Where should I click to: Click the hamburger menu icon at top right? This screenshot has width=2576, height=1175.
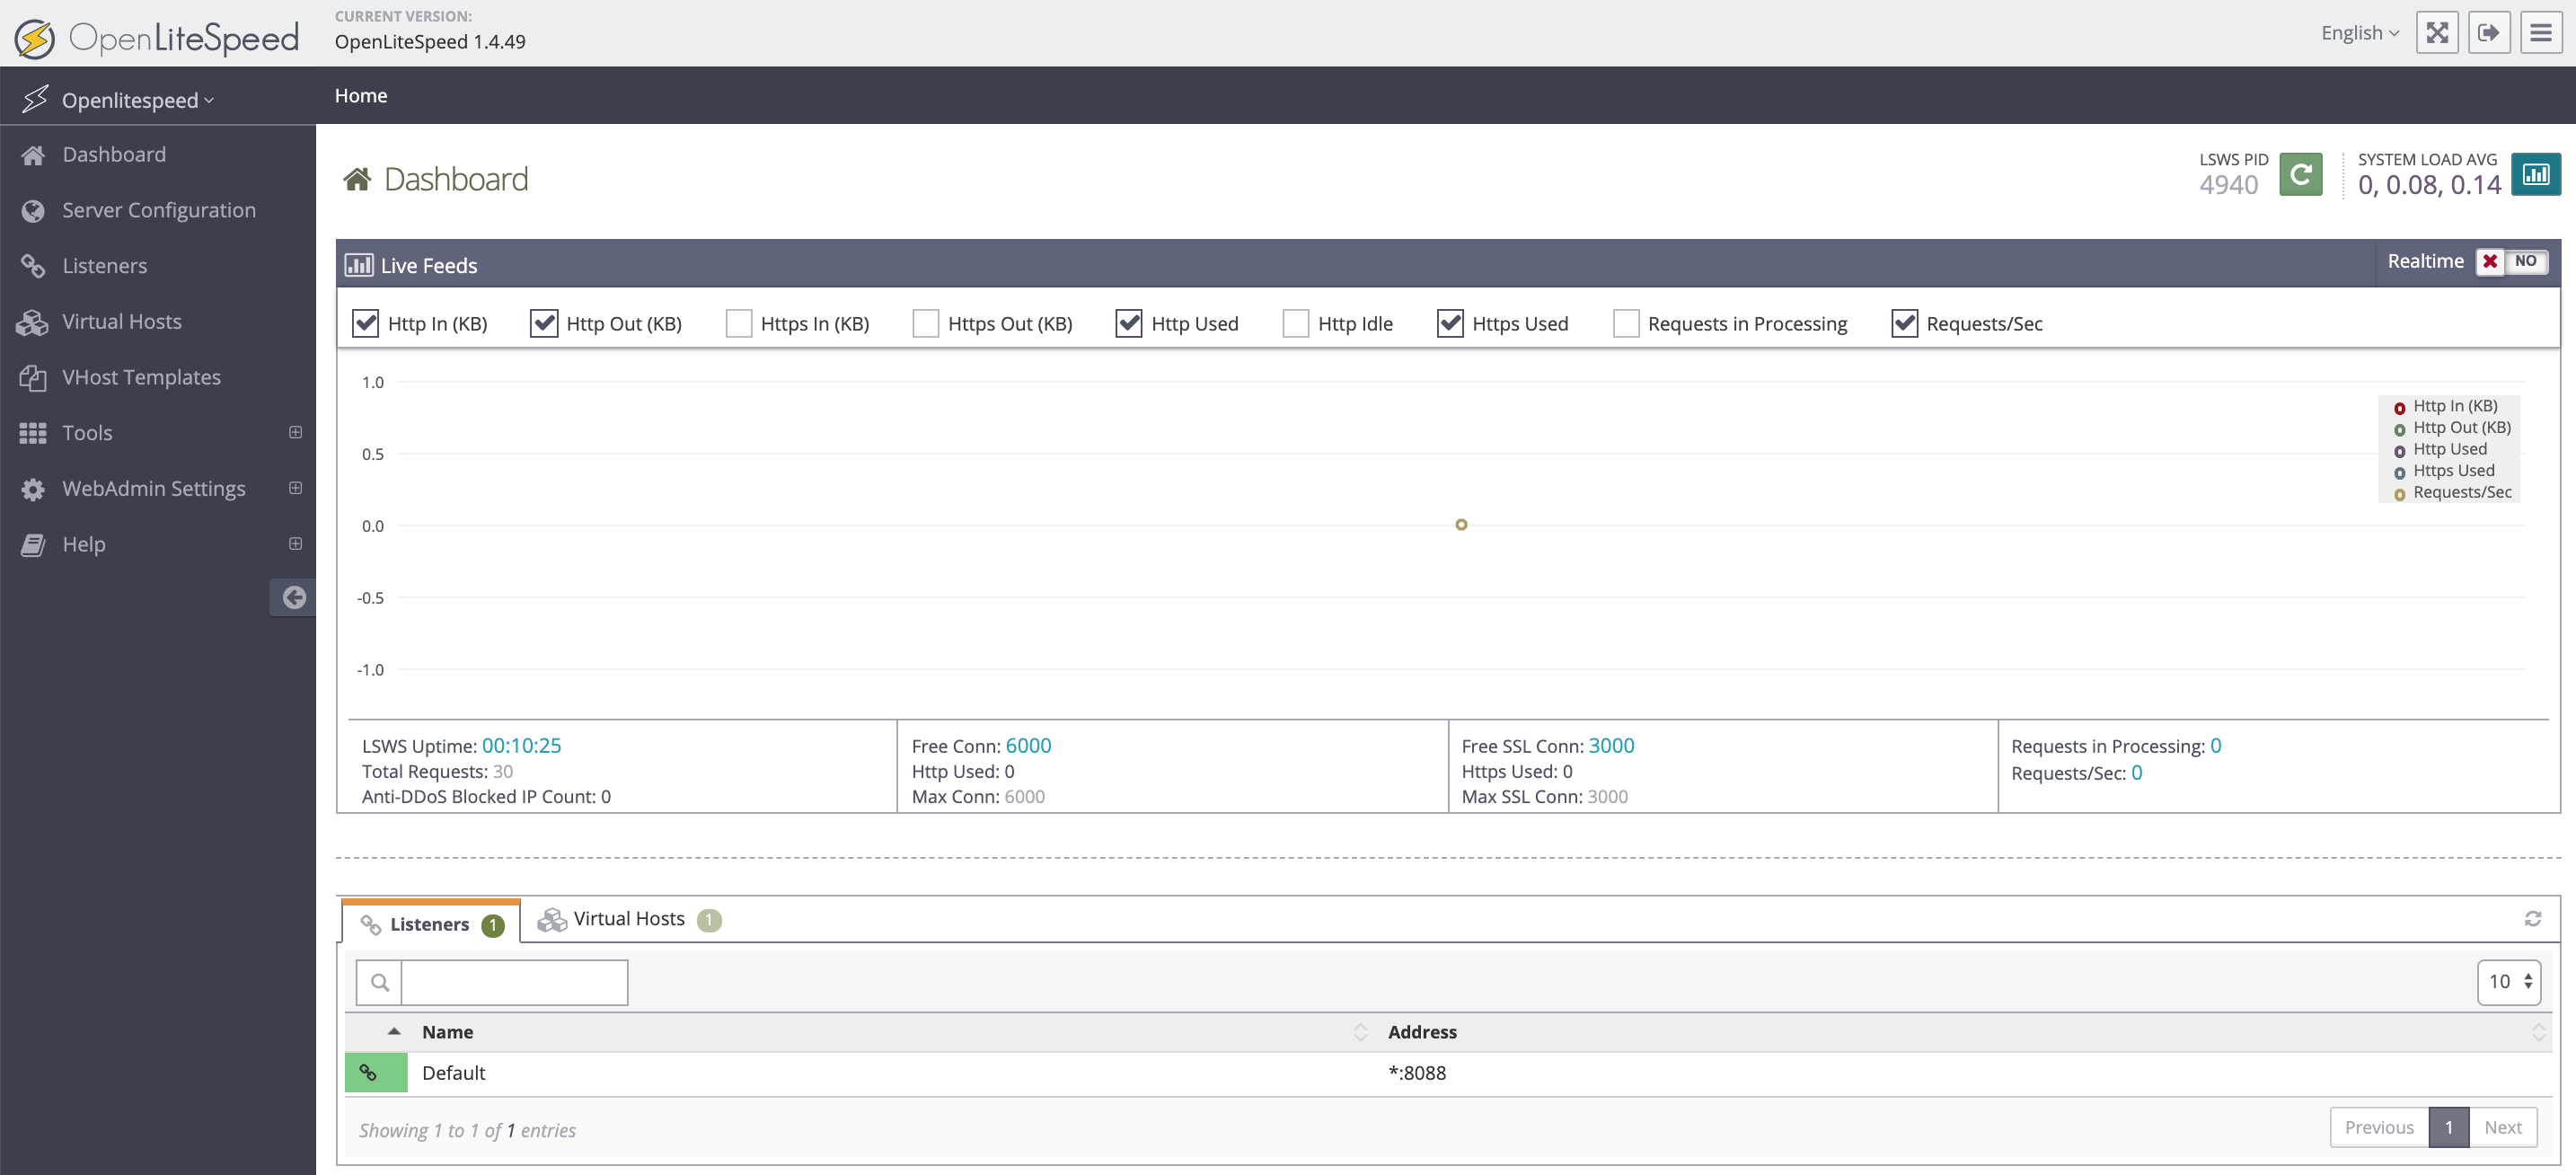[x=2541, y=33]
